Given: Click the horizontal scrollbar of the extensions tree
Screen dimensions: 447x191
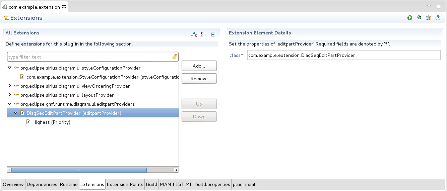Looking at the screenshot, I should 79,170.
